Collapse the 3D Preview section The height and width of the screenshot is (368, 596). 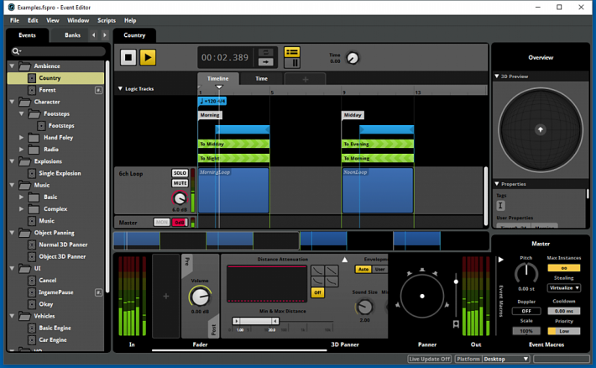[496, 76]
